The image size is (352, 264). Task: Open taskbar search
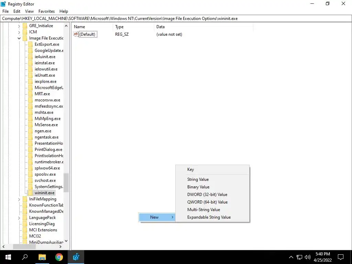(25, 257)
